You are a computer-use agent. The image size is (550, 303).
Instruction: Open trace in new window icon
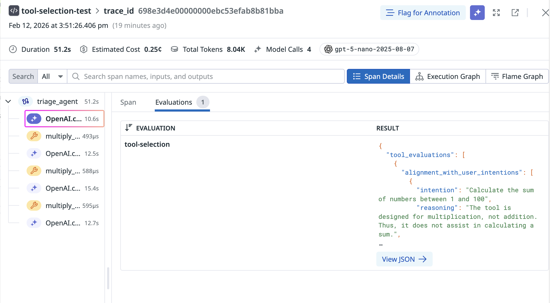pyautogui.click(x=515, y=13)
